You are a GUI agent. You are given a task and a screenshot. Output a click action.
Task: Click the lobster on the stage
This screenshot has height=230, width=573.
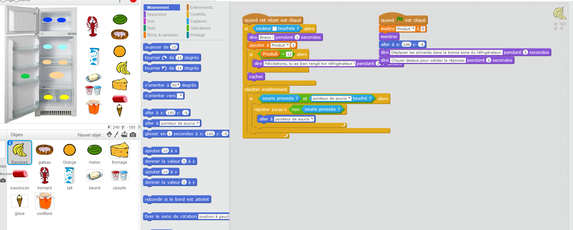pos(92,26)
